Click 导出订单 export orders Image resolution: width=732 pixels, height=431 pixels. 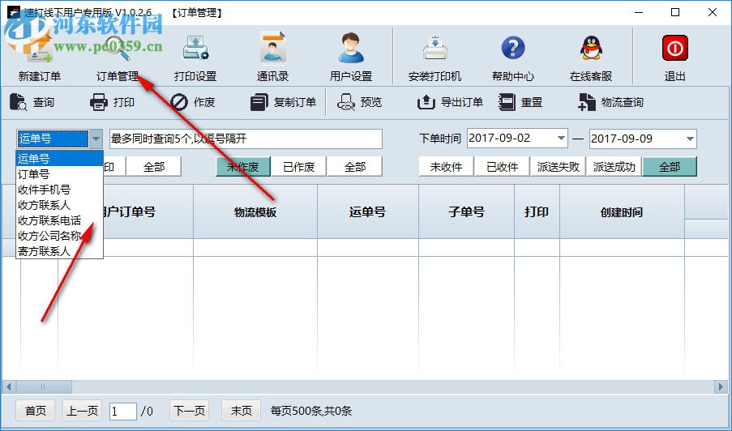point(450,102)
